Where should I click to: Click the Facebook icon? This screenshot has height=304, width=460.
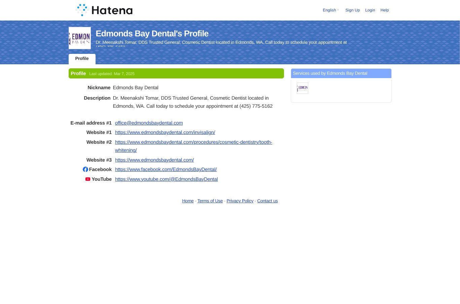point(85,169)
